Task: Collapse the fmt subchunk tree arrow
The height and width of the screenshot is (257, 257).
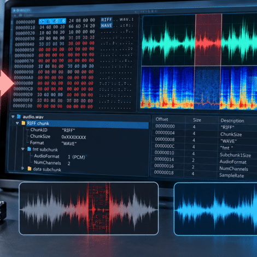Action: (x=23, y=149)
